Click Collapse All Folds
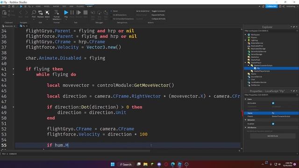299x168 pixels. 158,19
